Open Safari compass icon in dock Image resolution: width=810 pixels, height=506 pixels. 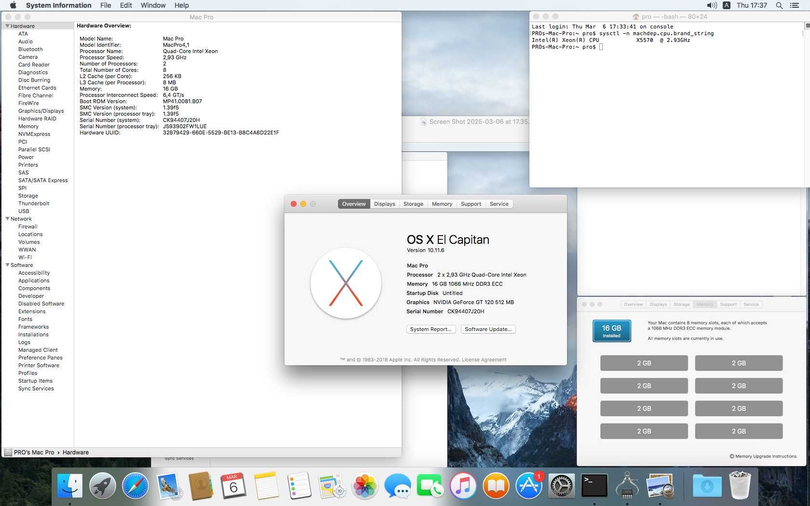point(135,485)
